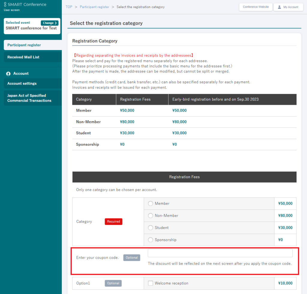Click the coupon code input field
Viewport: 307px width, 294px height.
[x=220, y=253]
